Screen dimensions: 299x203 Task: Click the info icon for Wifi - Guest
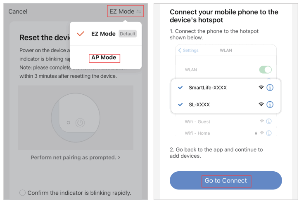(268, 121)
